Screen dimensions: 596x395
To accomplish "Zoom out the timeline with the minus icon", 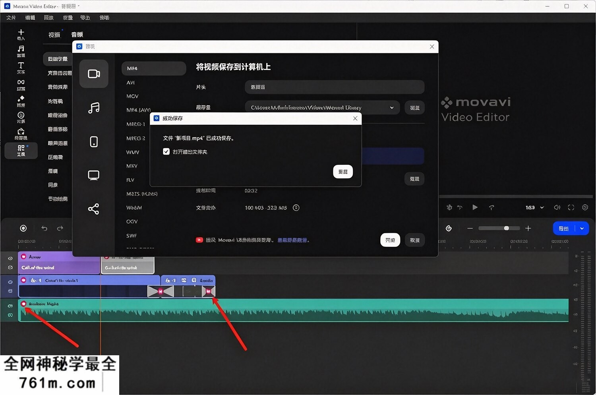I will point(470,228).
